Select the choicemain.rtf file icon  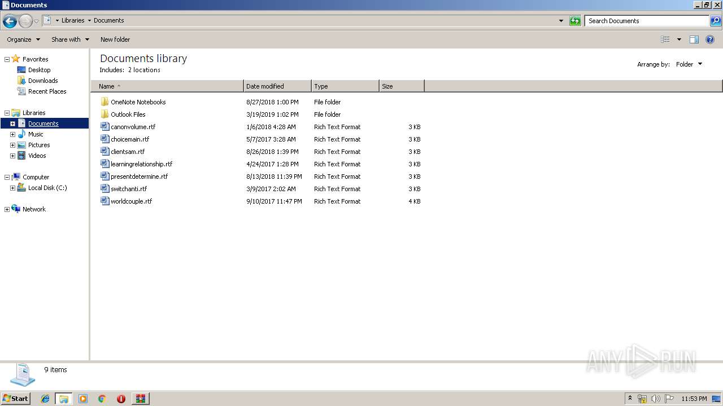point(104,139)
